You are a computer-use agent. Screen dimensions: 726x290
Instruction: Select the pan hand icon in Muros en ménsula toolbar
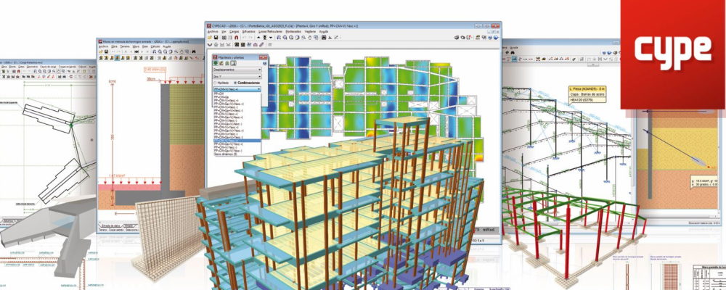181,51
